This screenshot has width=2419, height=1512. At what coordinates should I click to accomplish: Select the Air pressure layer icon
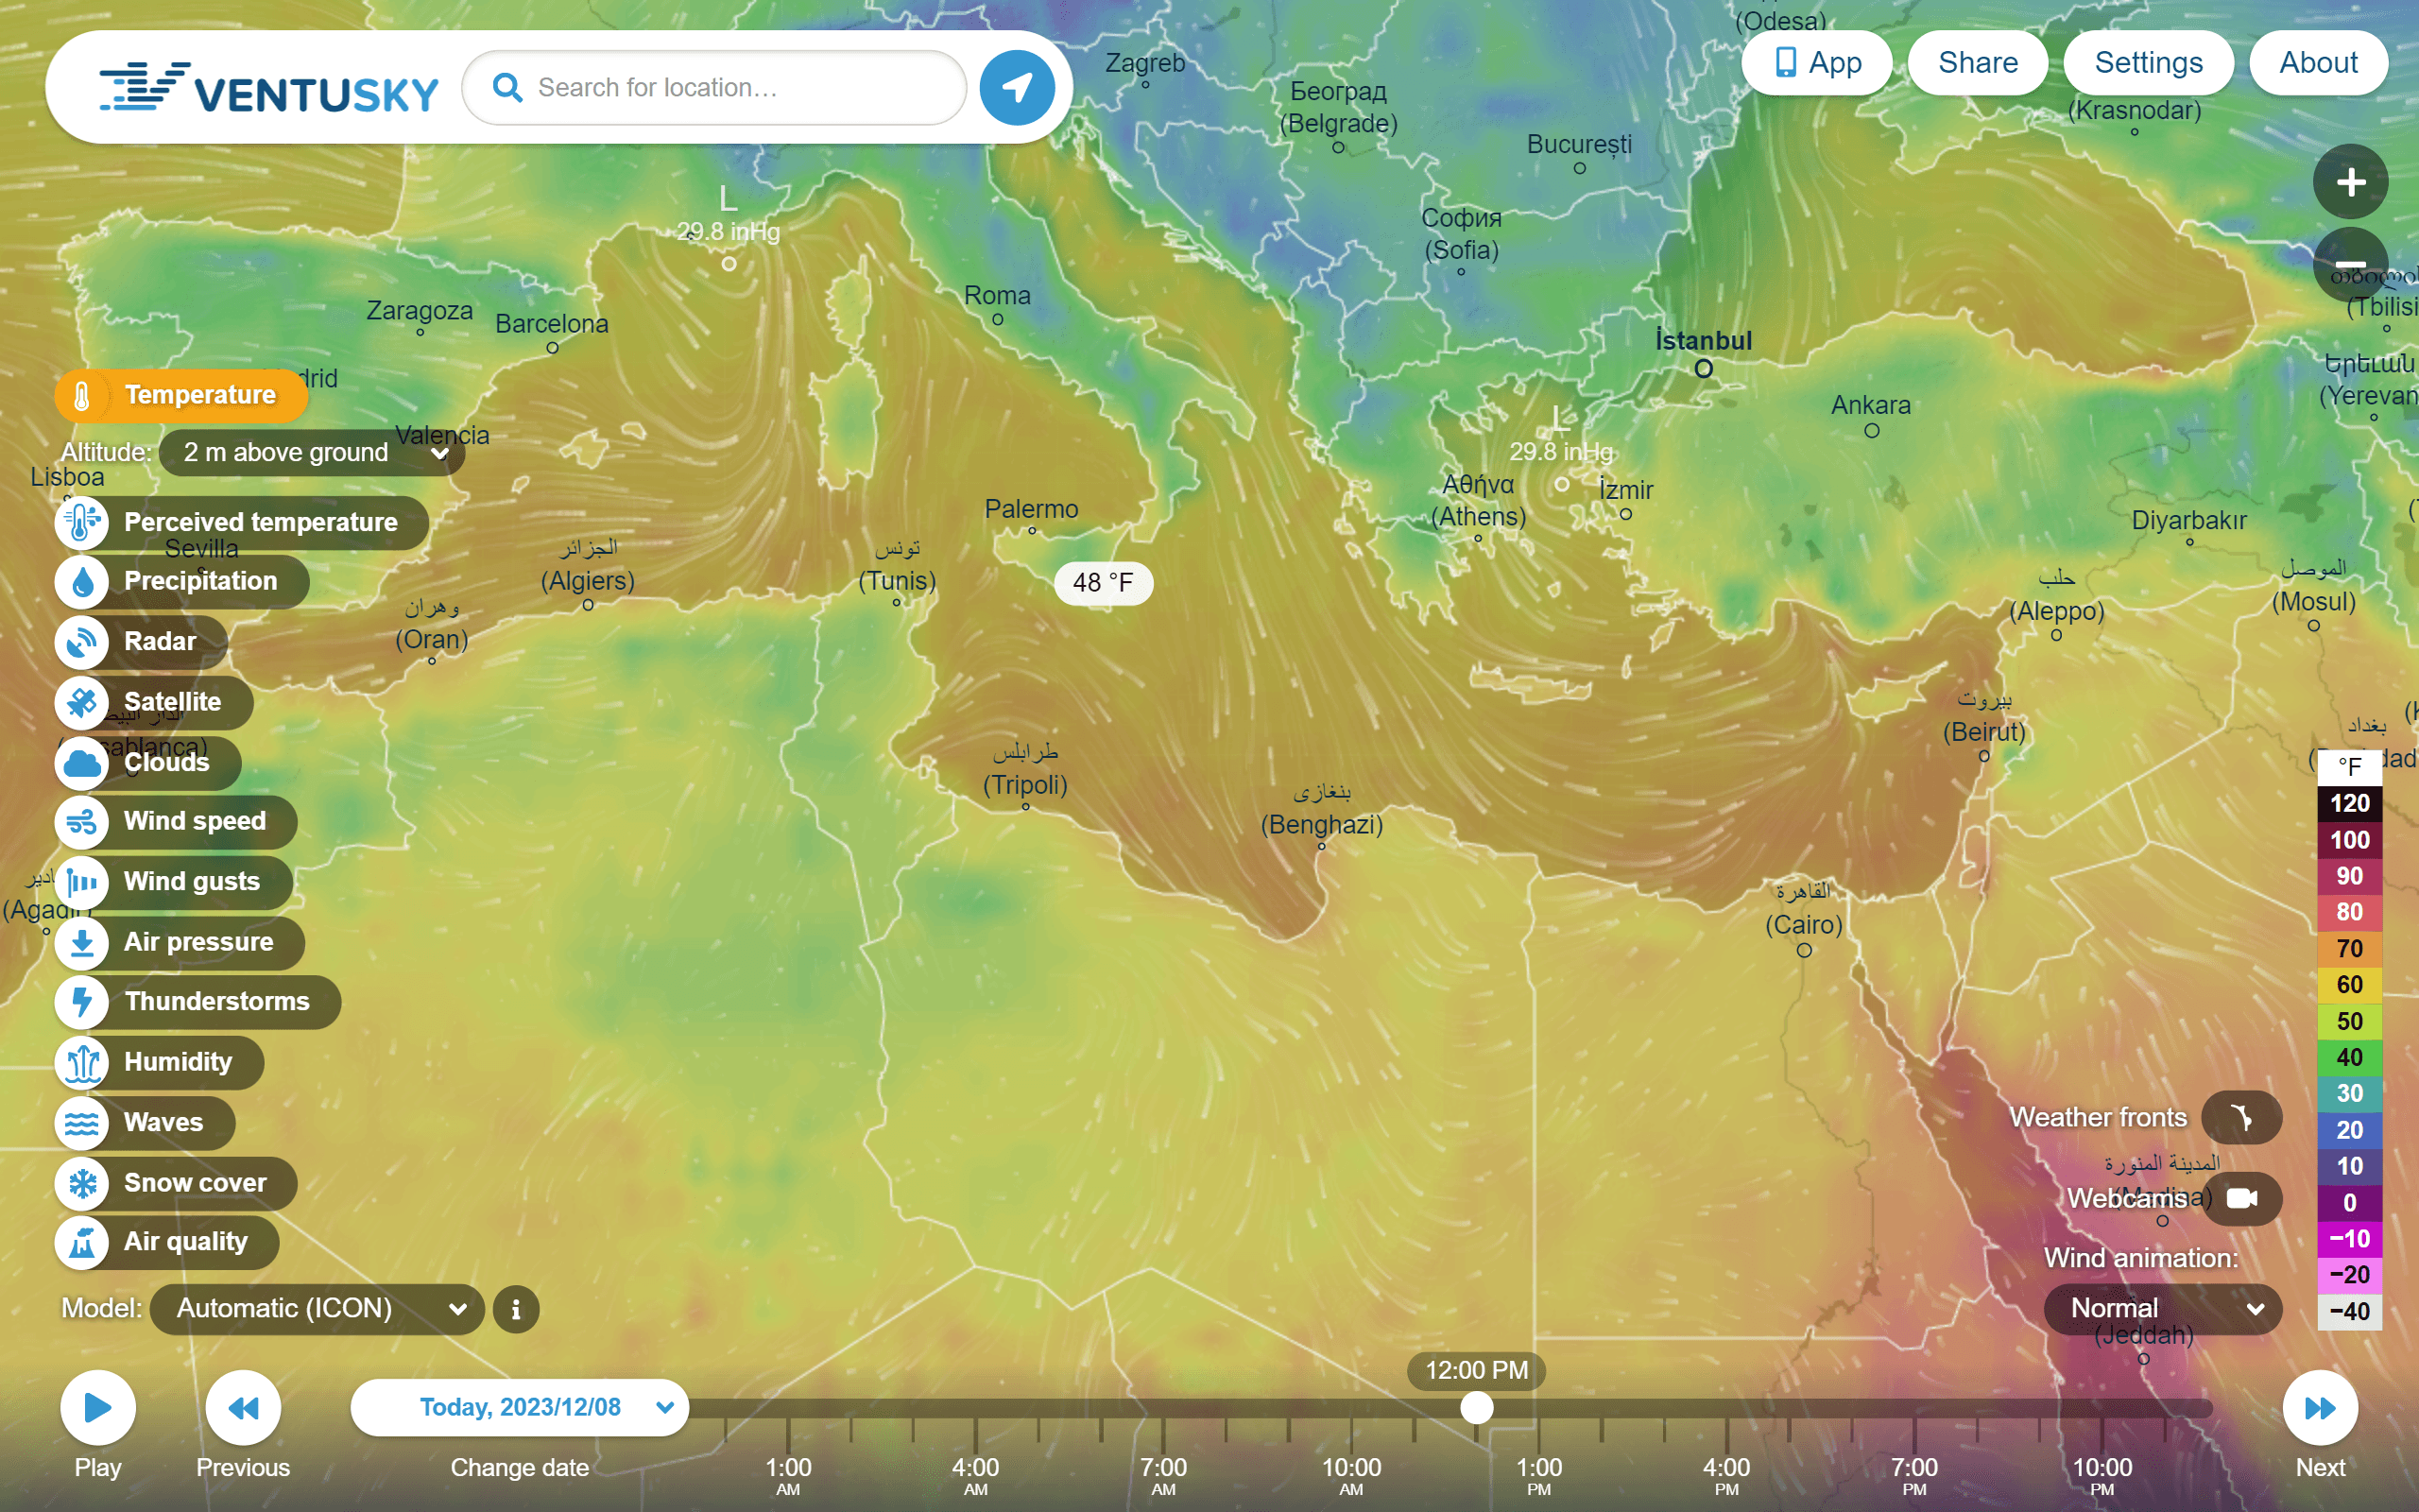(x=82, y=942)
